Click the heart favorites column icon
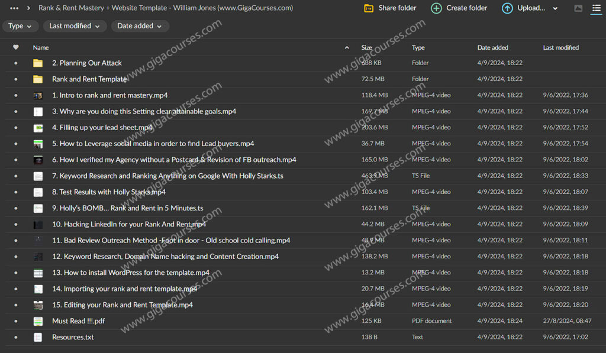The height and width of the screenshot is (353, 606). [16, 47]
